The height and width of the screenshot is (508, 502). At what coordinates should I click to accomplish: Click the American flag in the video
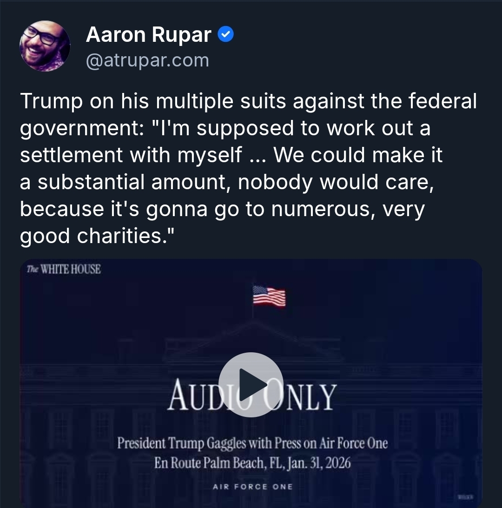point(269,296)
